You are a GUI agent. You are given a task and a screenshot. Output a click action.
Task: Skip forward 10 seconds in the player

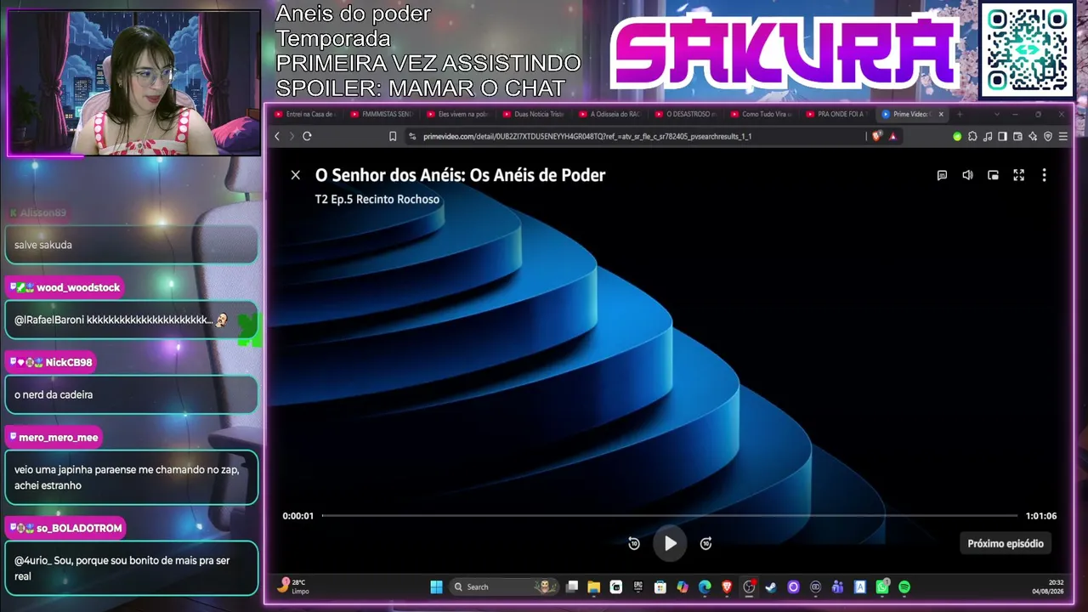click(x=705, y=544)
